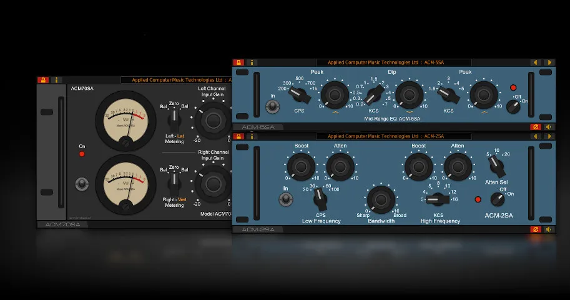The width and height of the screenshot is (570, 300).
Task: Turn the Off/On power knob on ACM-2SA
Action: pyautogui.click(x=498, y=199)
